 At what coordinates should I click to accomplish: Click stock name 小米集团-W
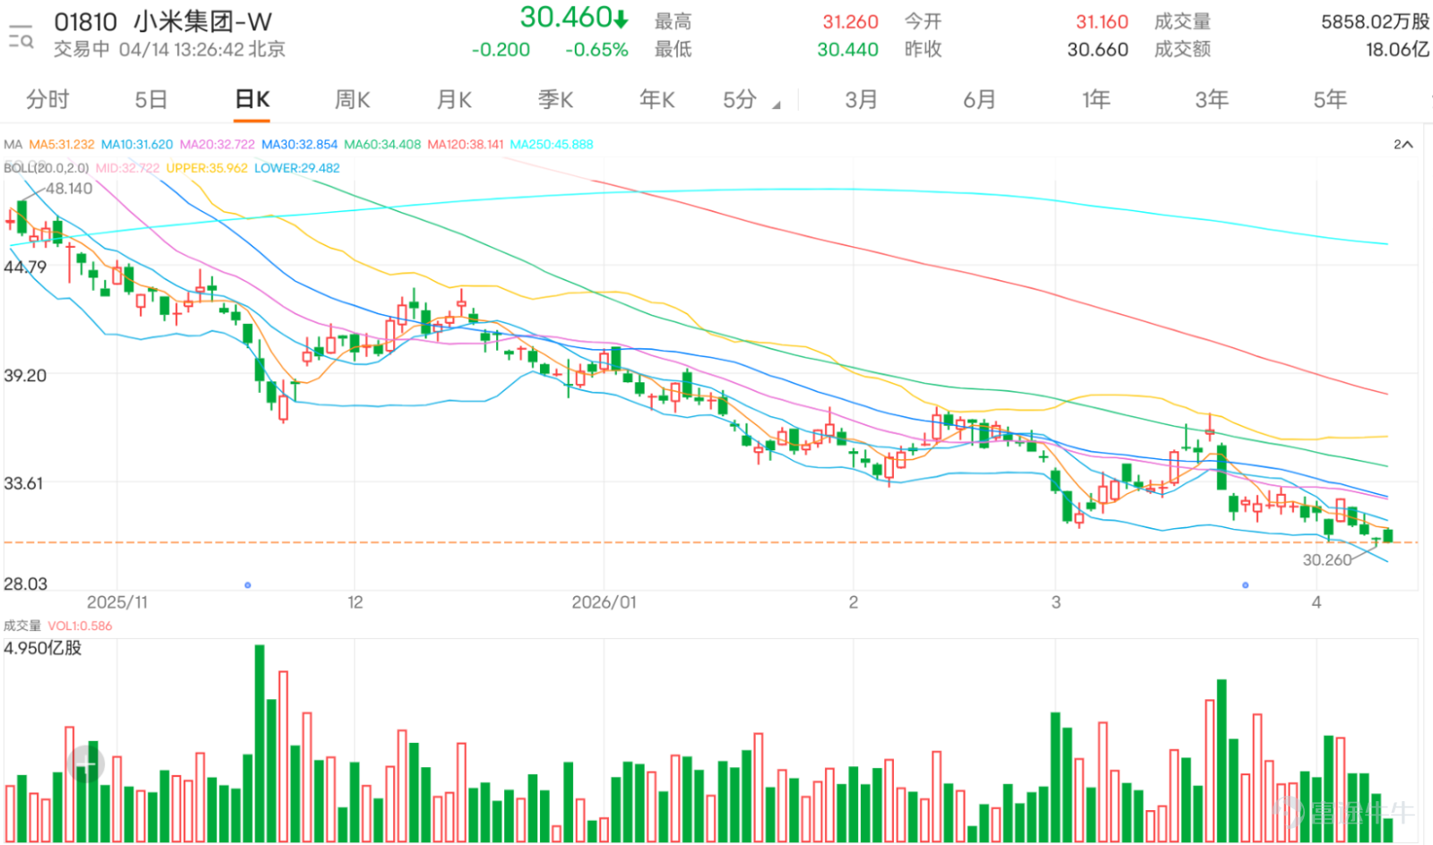(x=203, y=21)
